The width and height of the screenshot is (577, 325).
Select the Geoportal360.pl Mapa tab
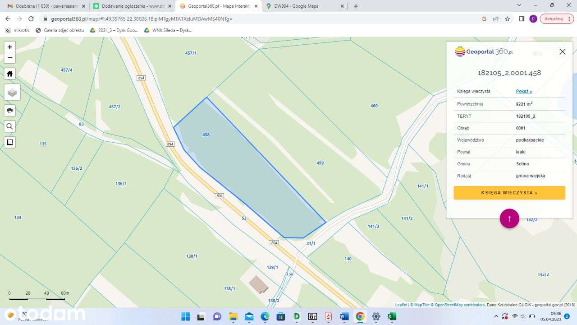pos(218,6)
